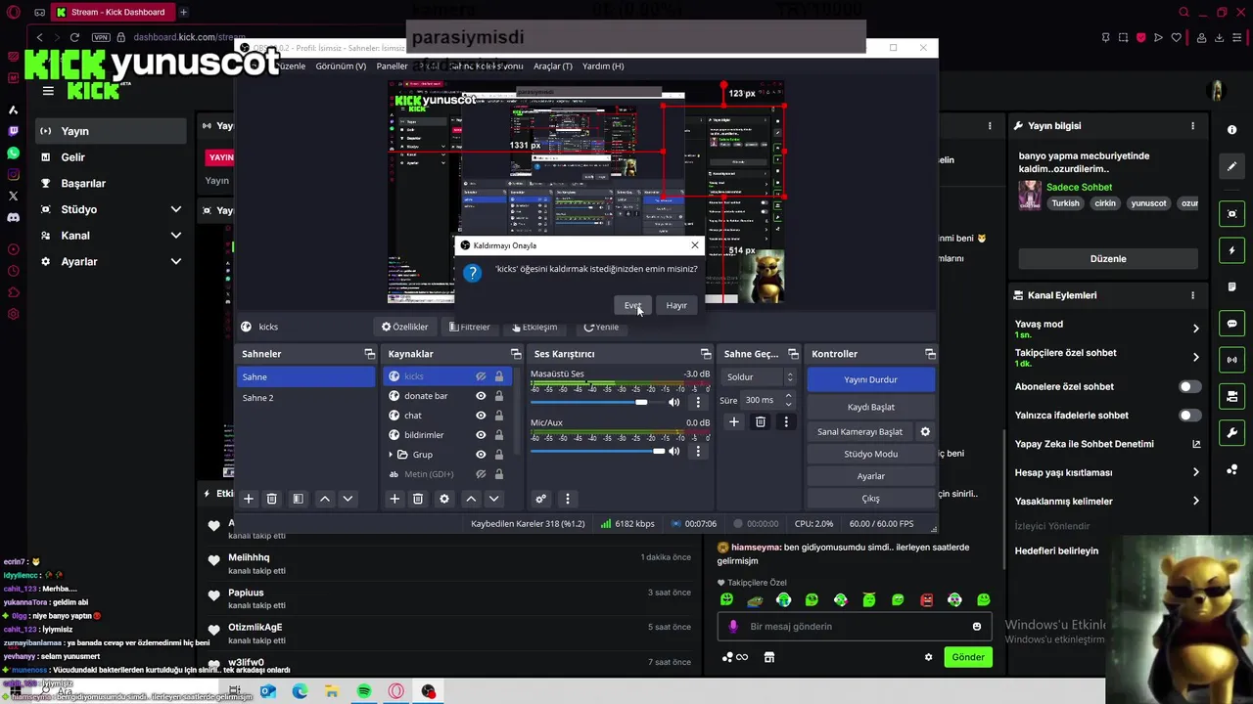Enable Yalnızca ifadelerle sohbet switch
The height and width of the screenshot is (704, 1253).
pyautogui.click(x=1189, y=416)
